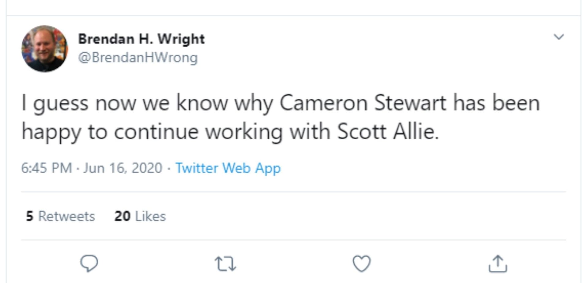Screen dimensions: 588x283
Task: Open the @BrendanHWrong handle link
Action: pos(138,57)
